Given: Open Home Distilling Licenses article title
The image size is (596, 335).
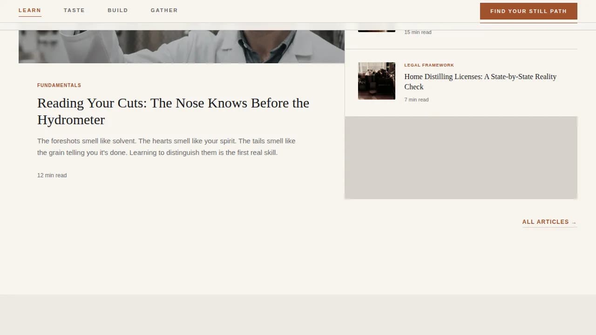Looking at the screenshot, I should click(x=481, y=81).
